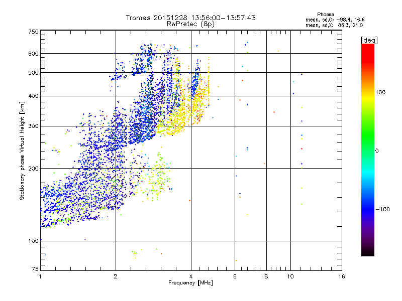Click the y-axis tick label '600'

pyautogui.click(x=33, y=54)
